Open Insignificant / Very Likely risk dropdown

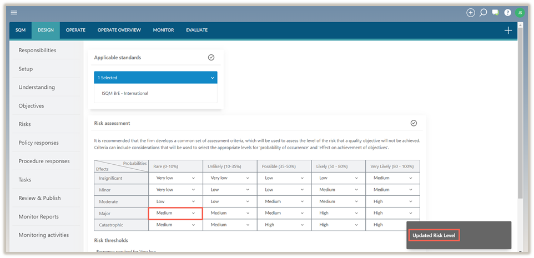coord(392,178)
